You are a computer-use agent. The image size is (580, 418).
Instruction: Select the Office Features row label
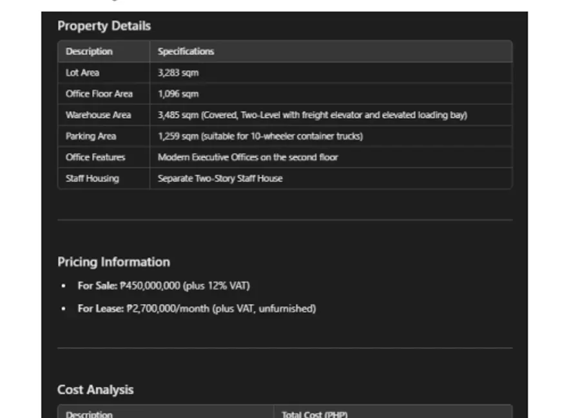(x=95, y=158)
